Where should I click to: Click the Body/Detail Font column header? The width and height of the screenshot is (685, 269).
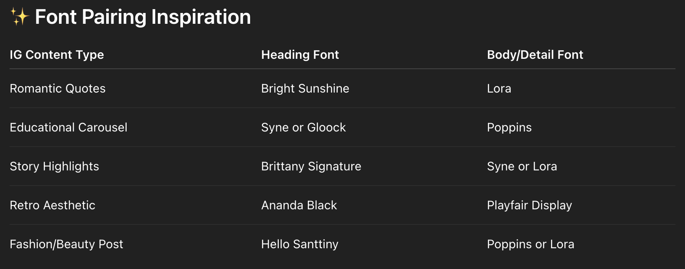tap(535, 54)
